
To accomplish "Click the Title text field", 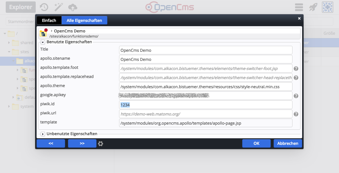I will 206,50.
